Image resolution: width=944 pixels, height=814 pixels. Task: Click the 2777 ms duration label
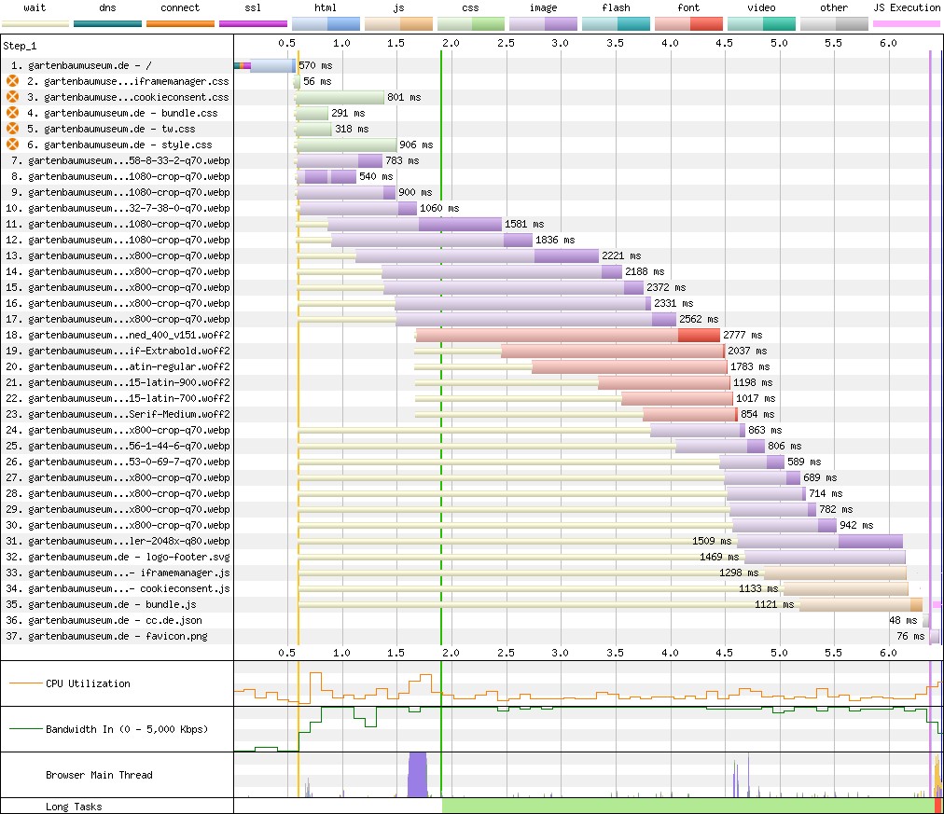pyautogui.click(x=743, y=335)
